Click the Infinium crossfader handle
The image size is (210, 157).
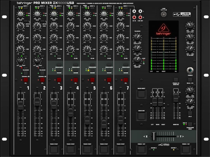pyautogui.click(x=153, y=136)
